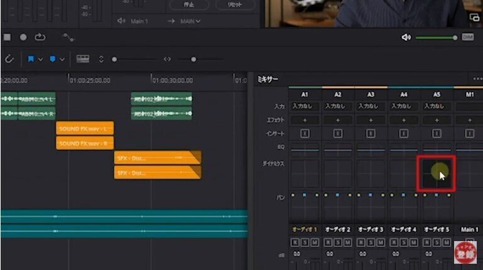This screenshot has height=270, width=483.
Task: Solo (S) the オーディオ 1 track
Action: (x=305, y=242)
